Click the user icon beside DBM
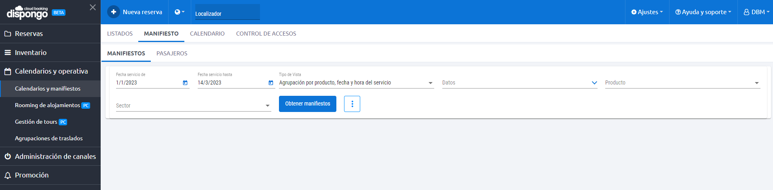 (747, 12)
